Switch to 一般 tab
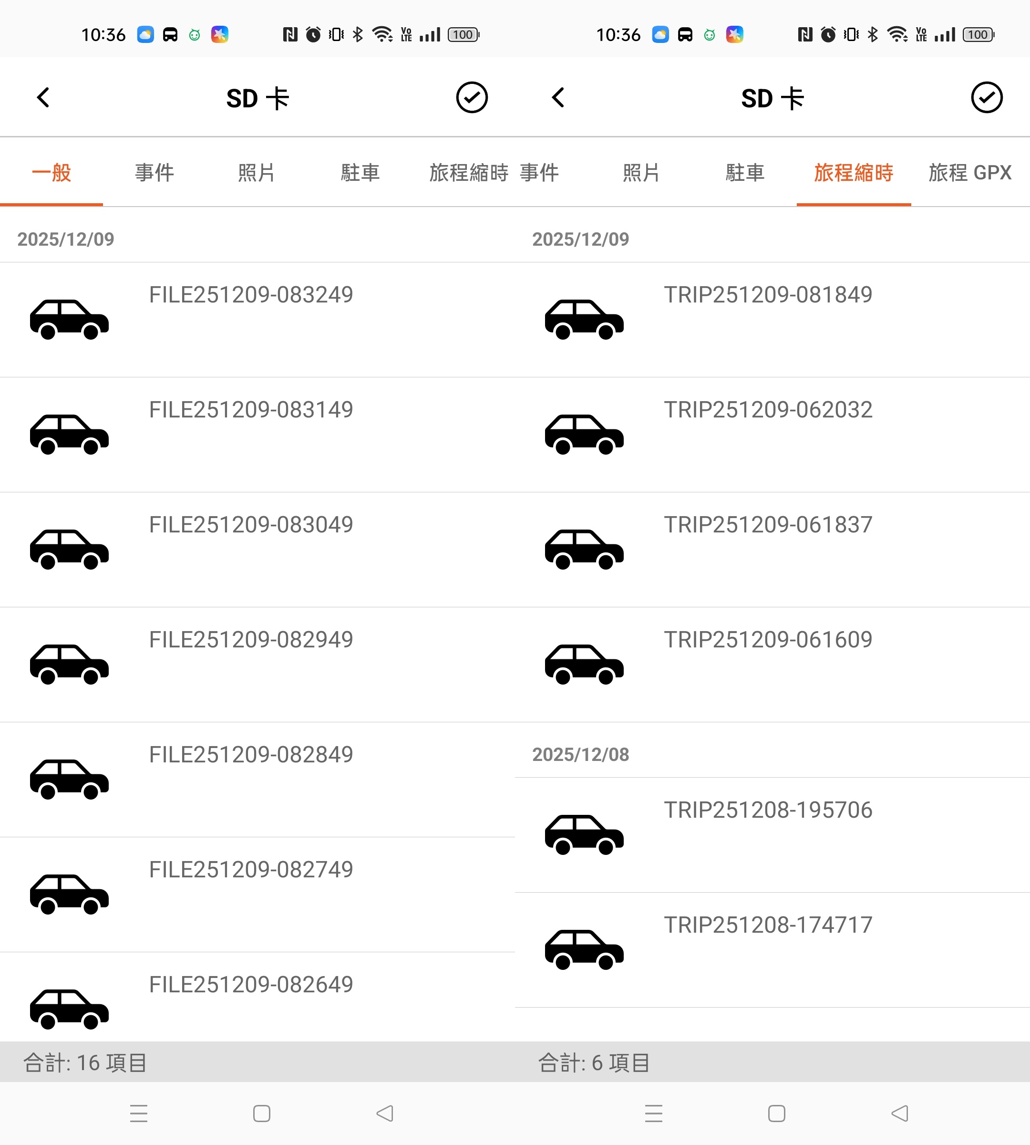 click(x=51, y=173)
